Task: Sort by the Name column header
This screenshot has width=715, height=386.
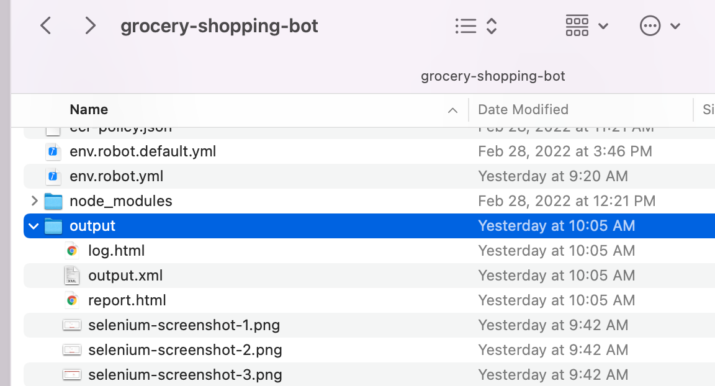Action: [89, 109]
